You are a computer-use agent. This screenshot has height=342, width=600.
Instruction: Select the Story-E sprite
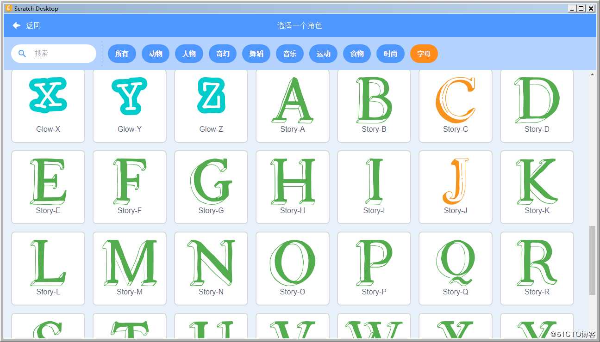point(48,187)
